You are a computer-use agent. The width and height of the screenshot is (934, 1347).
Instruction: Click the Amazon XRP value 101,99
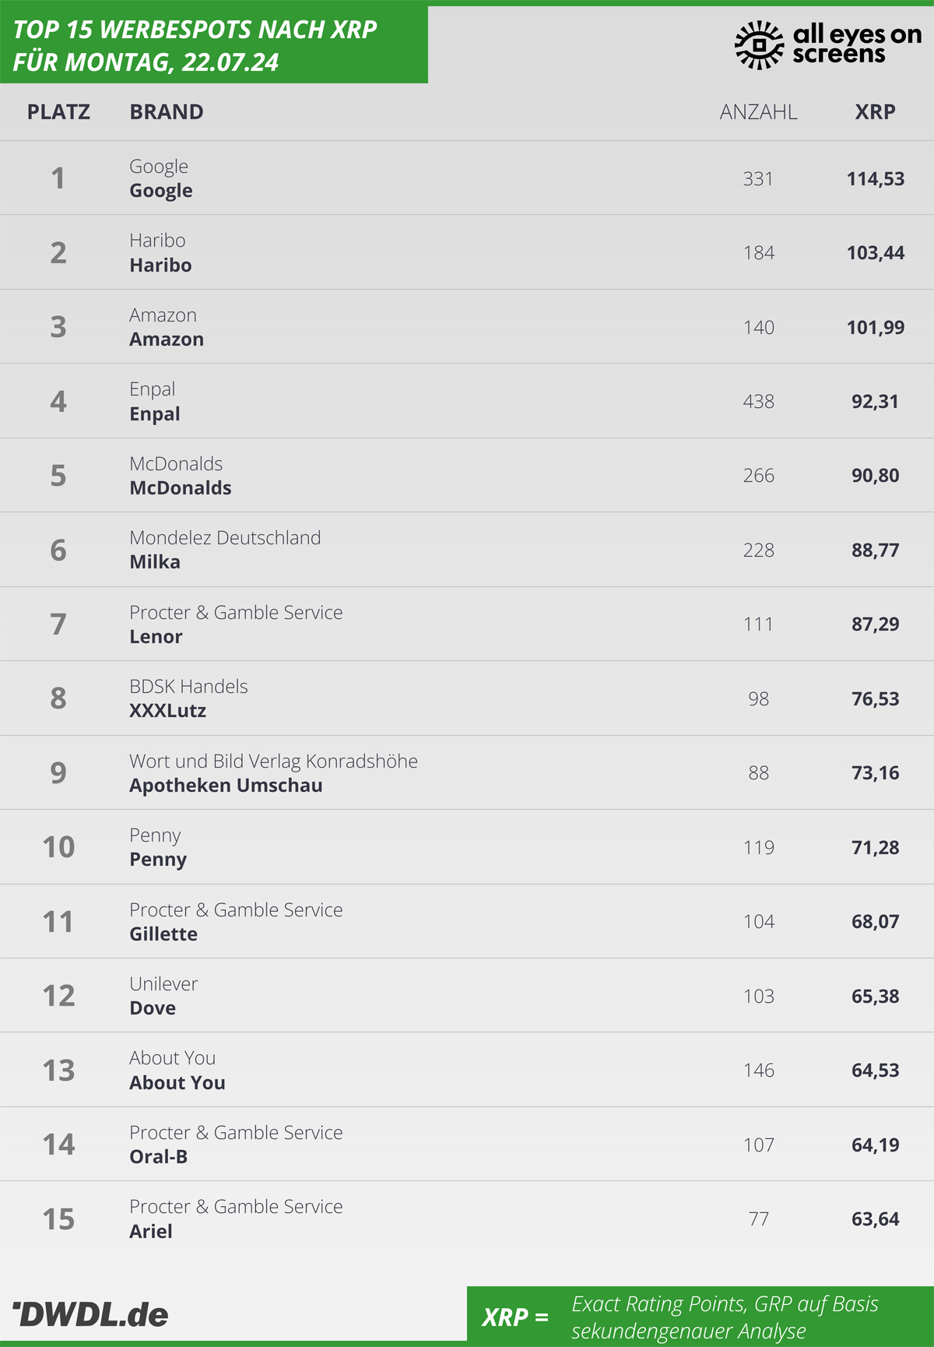coord(875,327)
